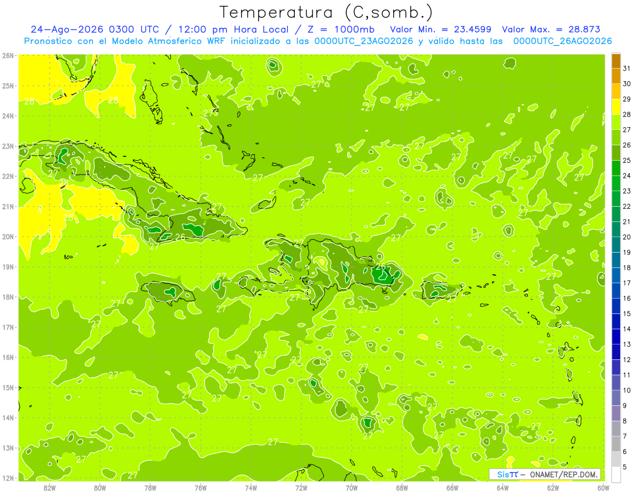The width and height of the screenshot is (641, 495).
Task: Click the latitude label '17N'
Action: coord(8,327)
